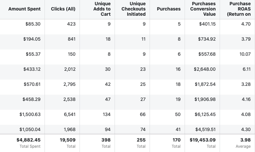Click the $19,453.09 total conversion value

click(203, 140)
